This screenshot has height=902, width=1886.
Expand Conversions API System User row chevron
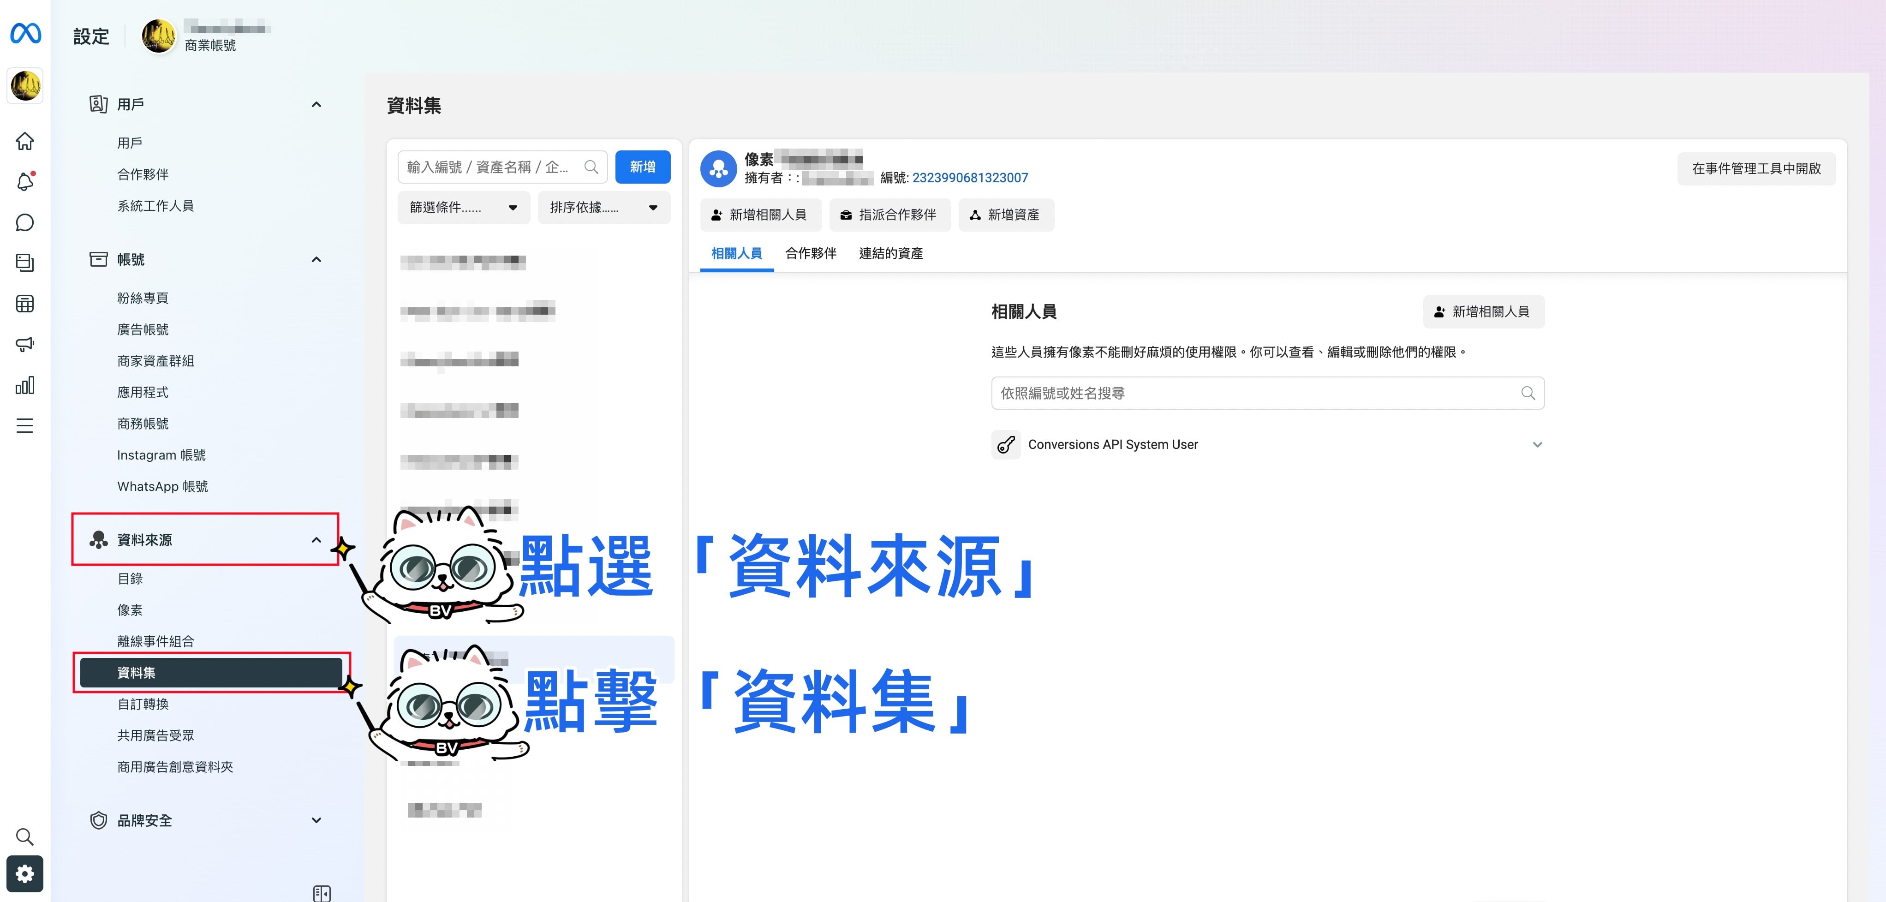(1538, 444)
